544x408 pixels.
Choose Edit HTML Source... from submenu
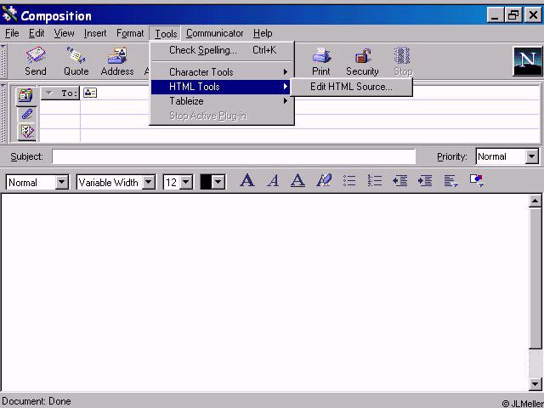click(x=351, y=87)
